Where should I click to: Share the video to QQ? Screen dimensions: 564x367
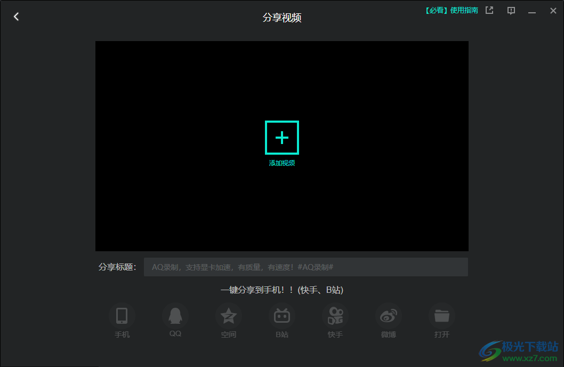point(175,315)
